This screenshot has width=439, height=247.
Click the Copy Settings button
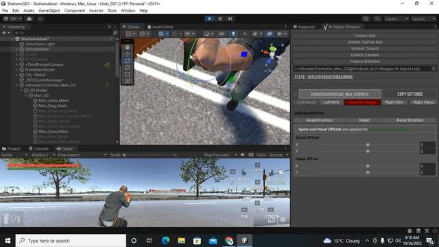point(410,94)
